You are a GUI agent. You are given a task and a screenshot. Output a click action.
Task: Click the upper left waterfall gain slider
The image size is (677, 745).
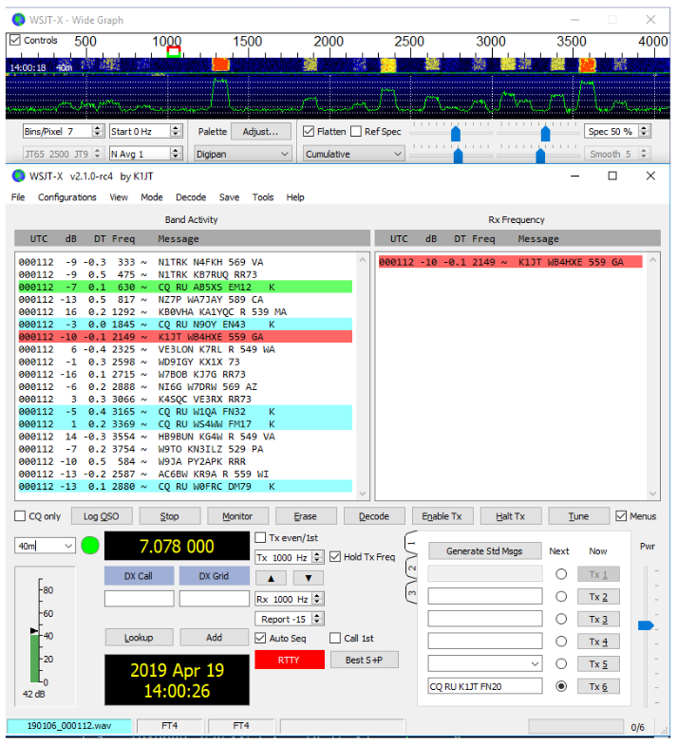click(x=456, y=134)
